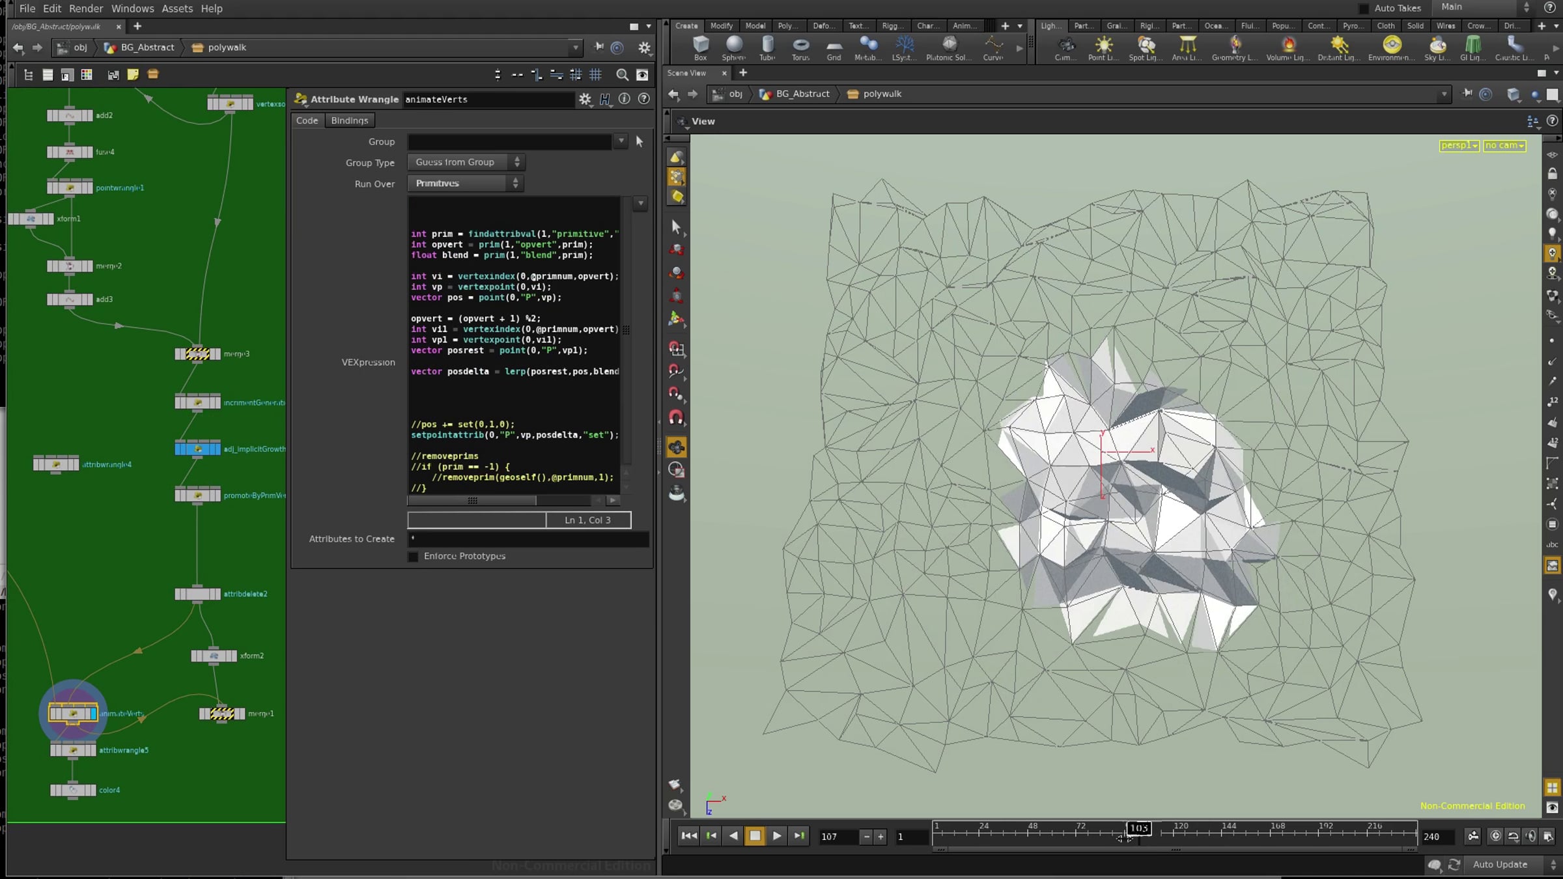
Task: Switch to the Bindings tab
Action: 350,120
